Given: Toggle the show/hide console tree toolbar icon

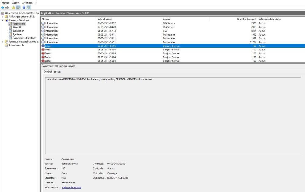Looking at the screenshot, I should pyautogui.click(x=18, y=7).
